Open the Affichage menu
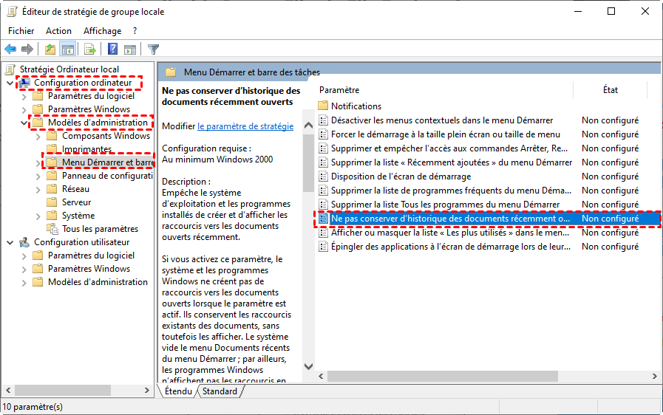Image resolution: width=663 pixels, height=415 pixels. (102, 31)
